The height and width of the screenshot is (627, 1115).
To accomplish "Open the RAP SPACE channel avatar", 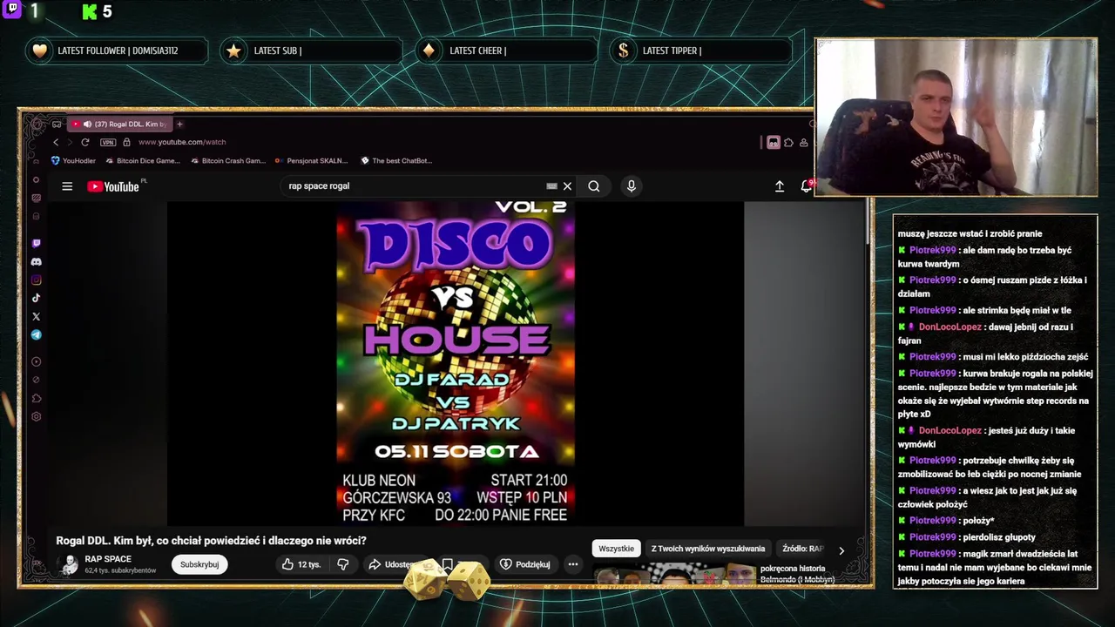I will [x=69, y=564].
